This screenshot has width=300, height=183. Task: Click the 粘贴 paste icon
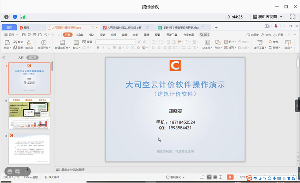click(x=7, y=42)
